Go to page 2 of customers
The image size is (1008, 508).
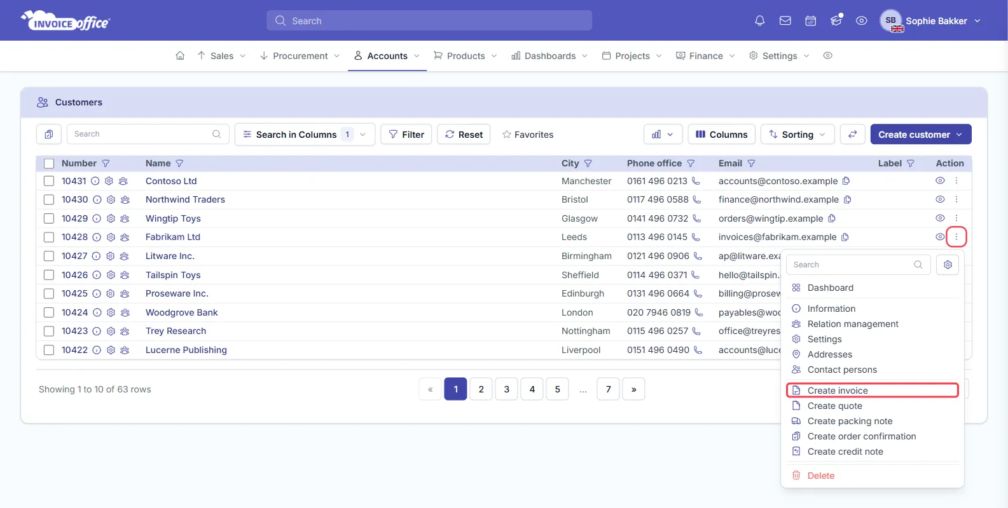point(481,389)
